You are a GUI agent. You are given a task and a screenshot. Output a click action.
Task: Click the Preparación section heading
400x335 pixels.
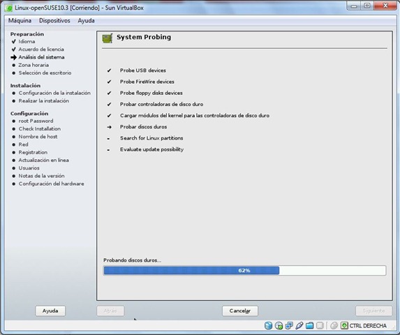(x=27, y=34)
